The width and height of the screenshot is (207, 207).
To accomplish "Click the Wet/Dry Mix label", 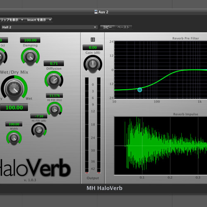I will [14, 72].
